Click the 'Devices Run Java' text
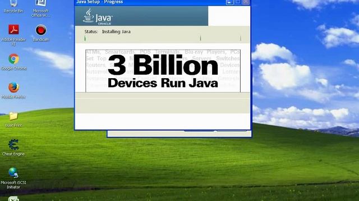This screenshot has width=359, height=201. pos(163,83)
